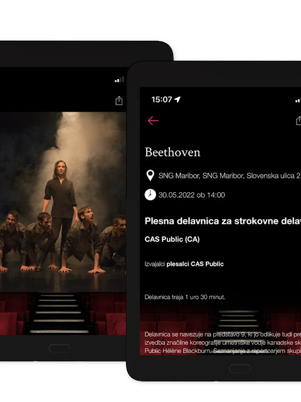Tap the Beethoven title
The image size is (301, 402).
click(x=172, y=152)
